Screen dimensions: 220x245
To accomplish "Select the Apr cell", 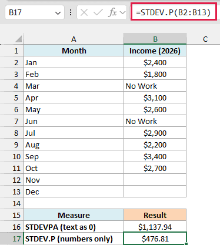I will (74, 98).
